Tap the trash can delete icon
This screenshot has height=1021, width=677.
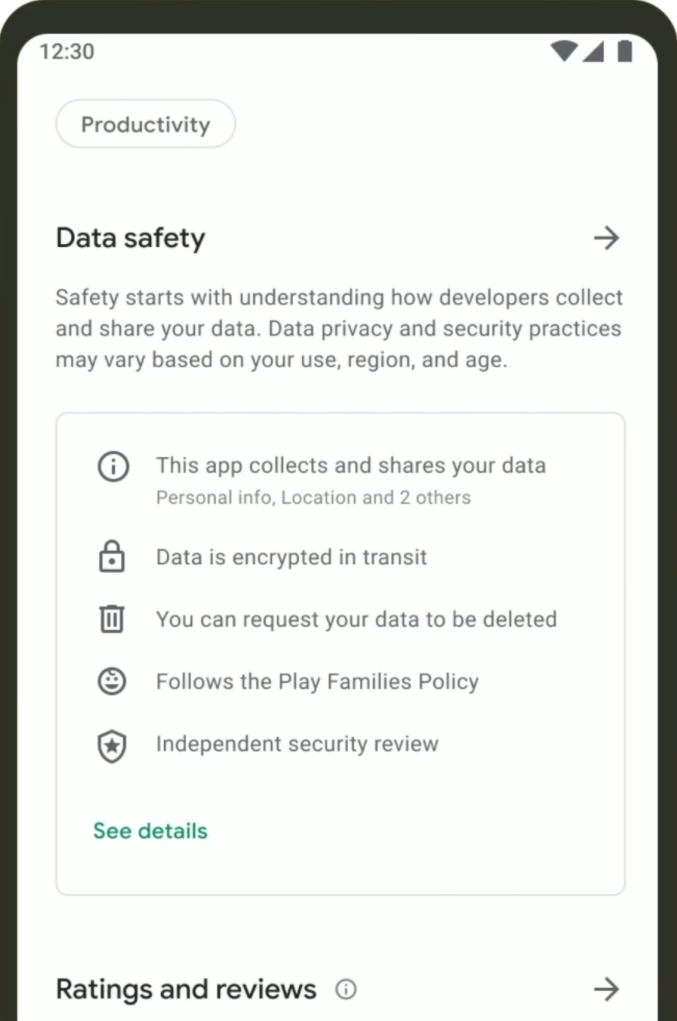tap(112, 619)
